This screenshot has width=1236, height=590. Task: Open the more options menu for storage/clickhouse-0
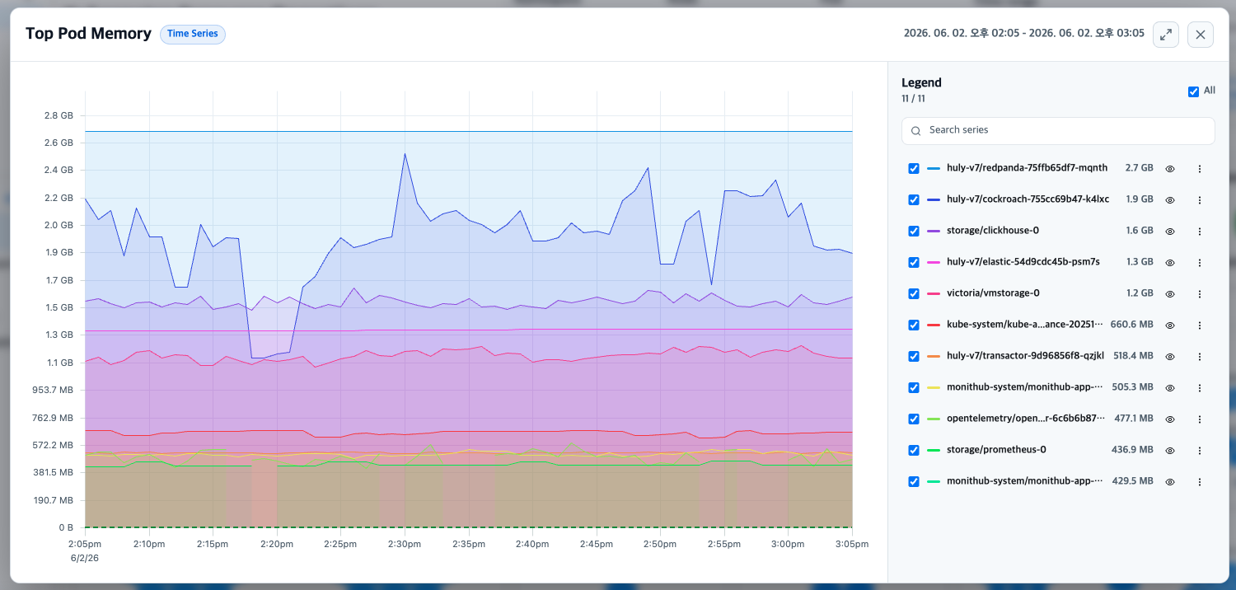click(x=1200, y=232)
